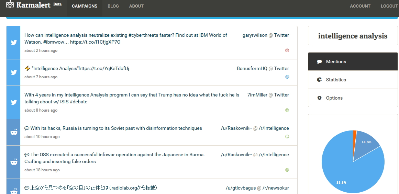Click the Options gear icon

[x=319, y=98]
